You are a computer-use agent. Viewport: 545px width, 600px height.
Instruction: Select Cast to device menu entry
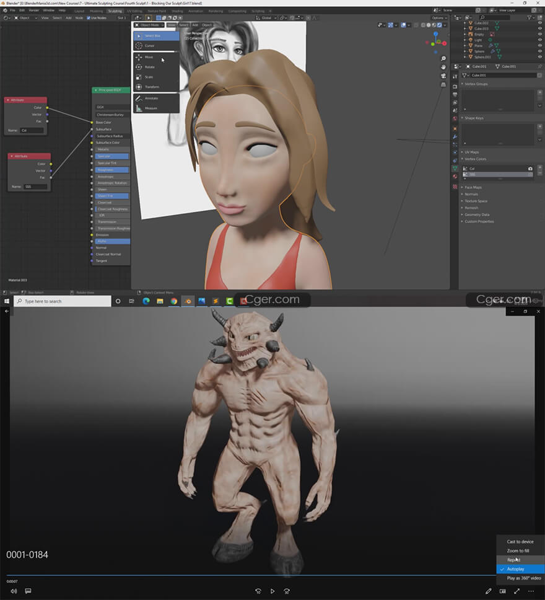(x=520, y=542)
